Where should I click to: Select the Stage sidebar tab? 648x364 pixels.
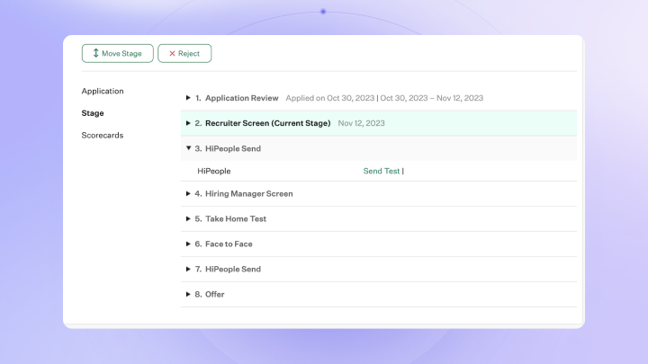click(93, 113)
